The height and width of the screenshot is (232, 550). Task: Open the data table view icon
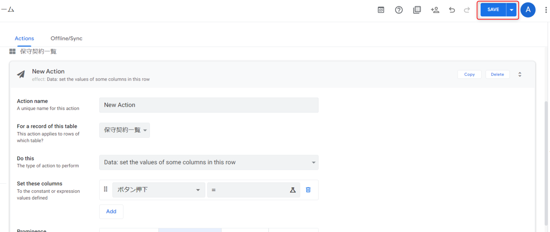click(417, 10)
